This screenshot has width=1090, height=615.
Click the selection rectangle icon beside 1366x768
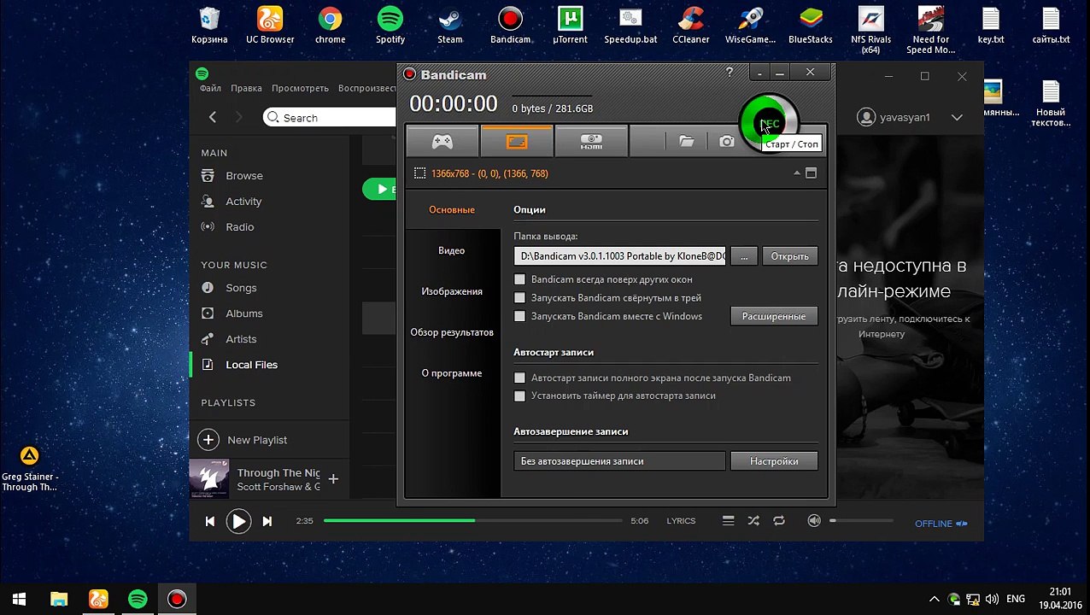[419, 173]
